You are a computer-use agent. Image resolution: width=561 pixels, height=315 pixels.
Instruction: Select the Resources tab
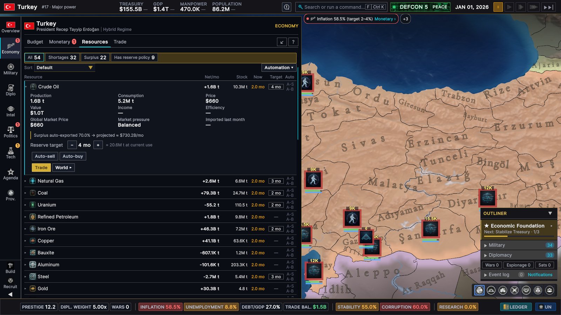(95, 42)
